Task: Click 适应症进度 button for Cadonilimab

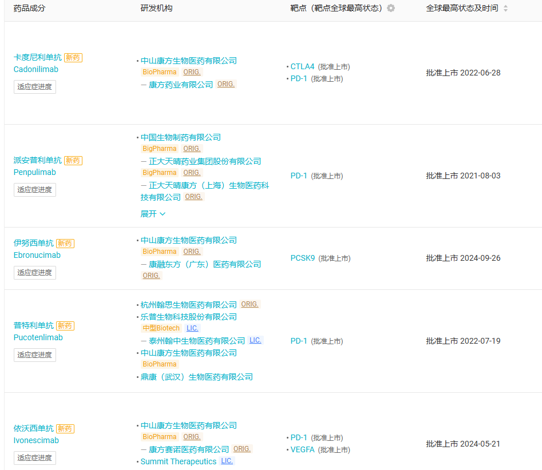Action: pyautogui.click(x=34, y=87)
